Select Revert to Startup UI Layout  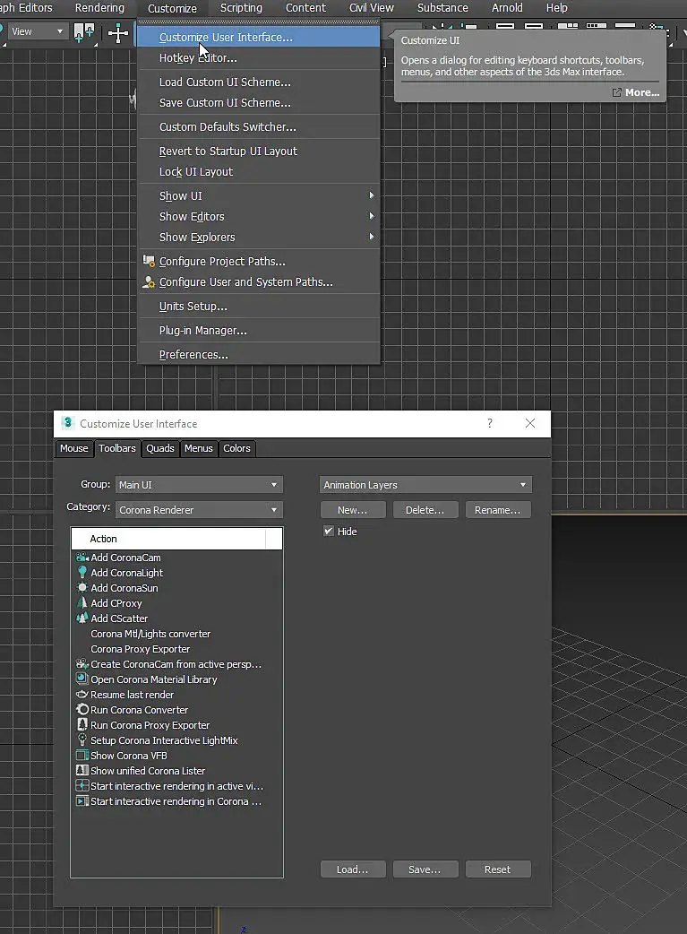pyautogui.click(x=259, y=151)
